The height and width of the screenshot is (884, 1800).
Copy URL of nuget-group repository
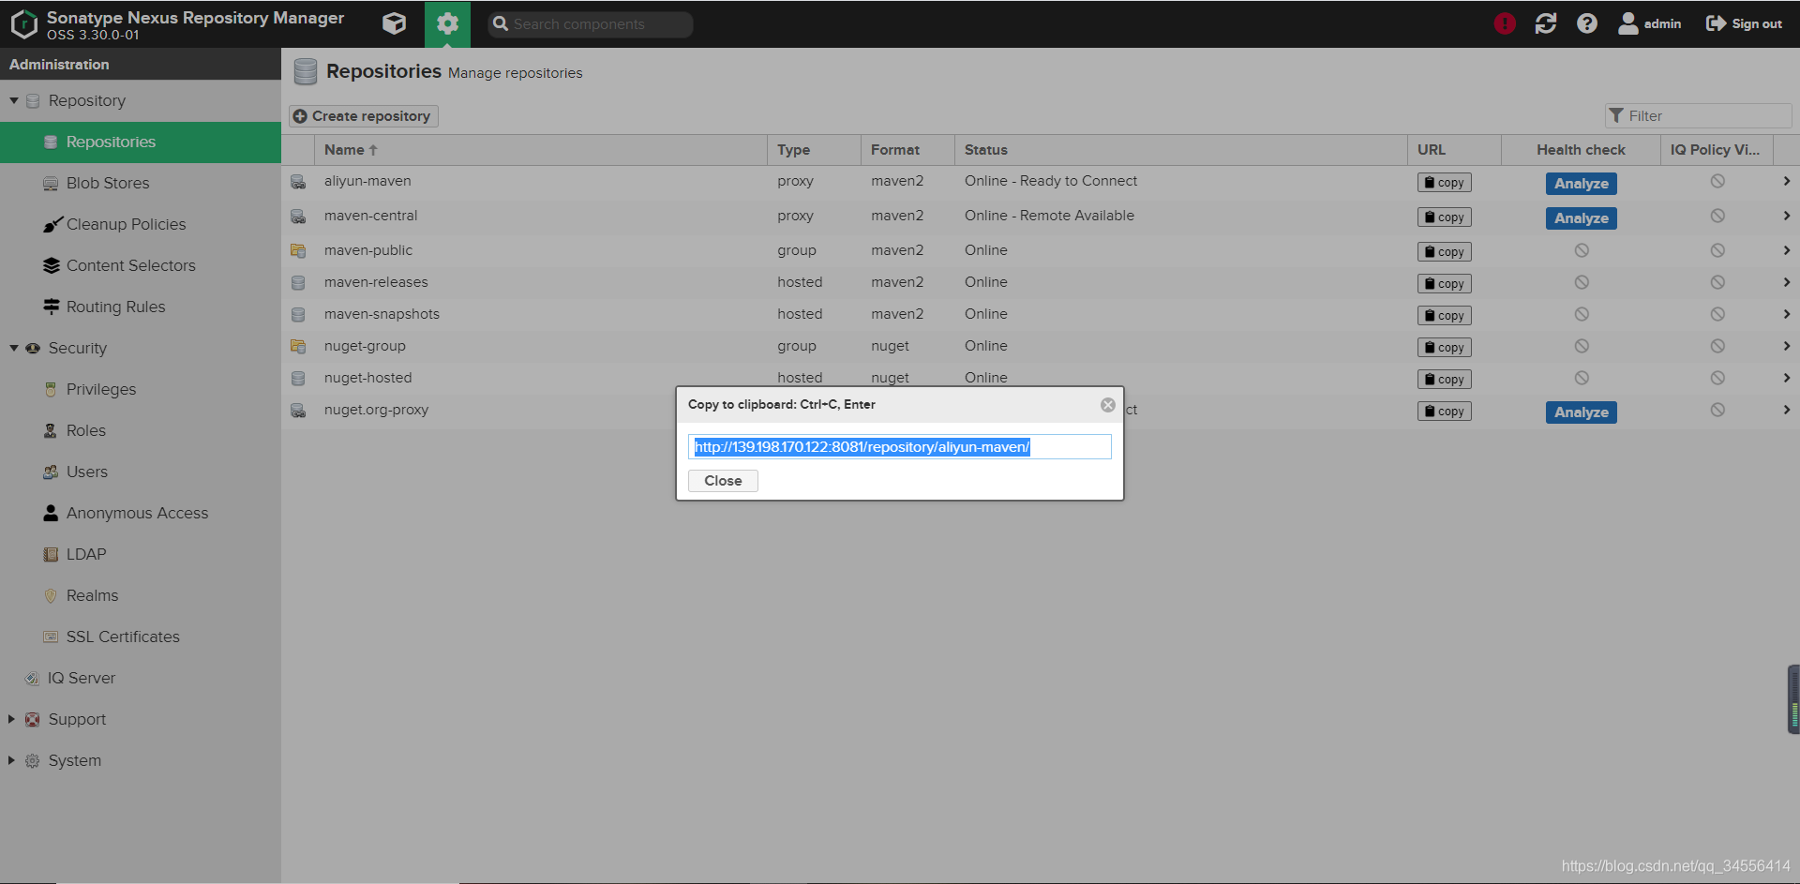pos(1445,348)
